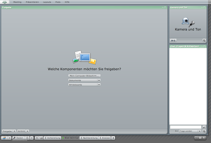Click the Adobe Connect logo icon

(x=4, y=2)
